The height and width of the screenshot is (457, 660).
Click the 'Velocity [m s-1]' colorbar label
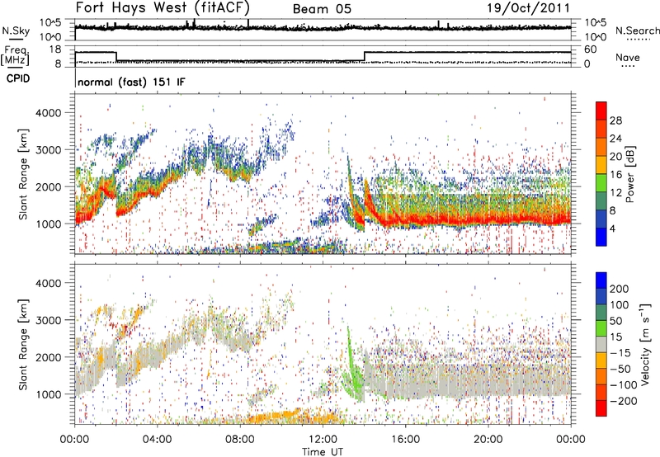(x=644, y=344)
